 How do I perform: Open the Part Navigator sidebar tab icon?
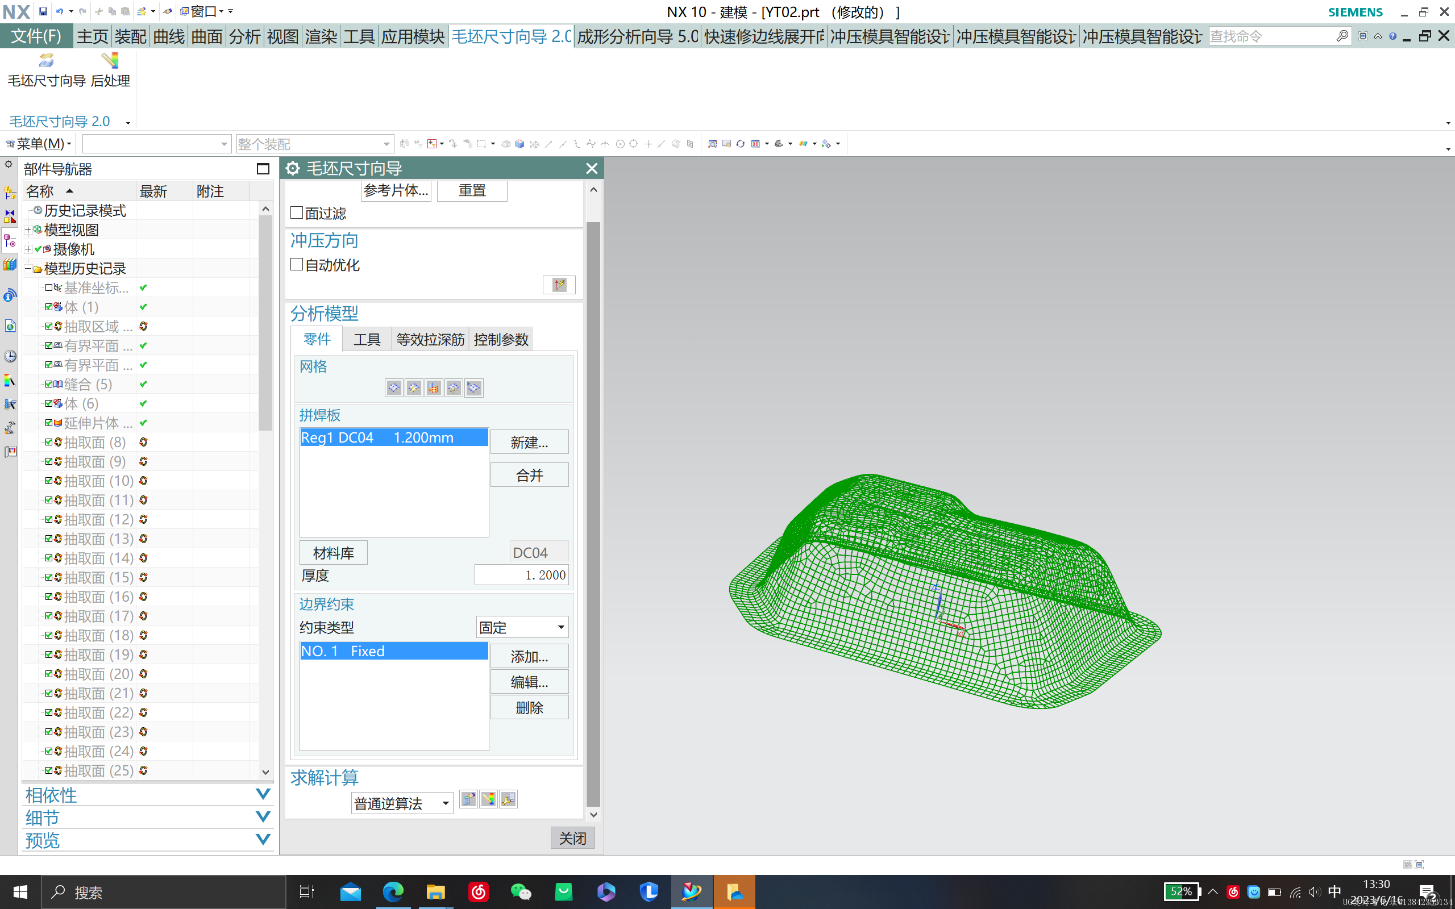10,240
